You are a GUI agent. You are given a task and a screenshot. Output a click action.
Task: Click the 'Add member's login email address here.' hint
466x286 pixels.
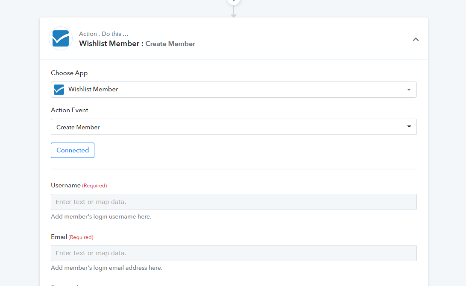coord(106,268)
